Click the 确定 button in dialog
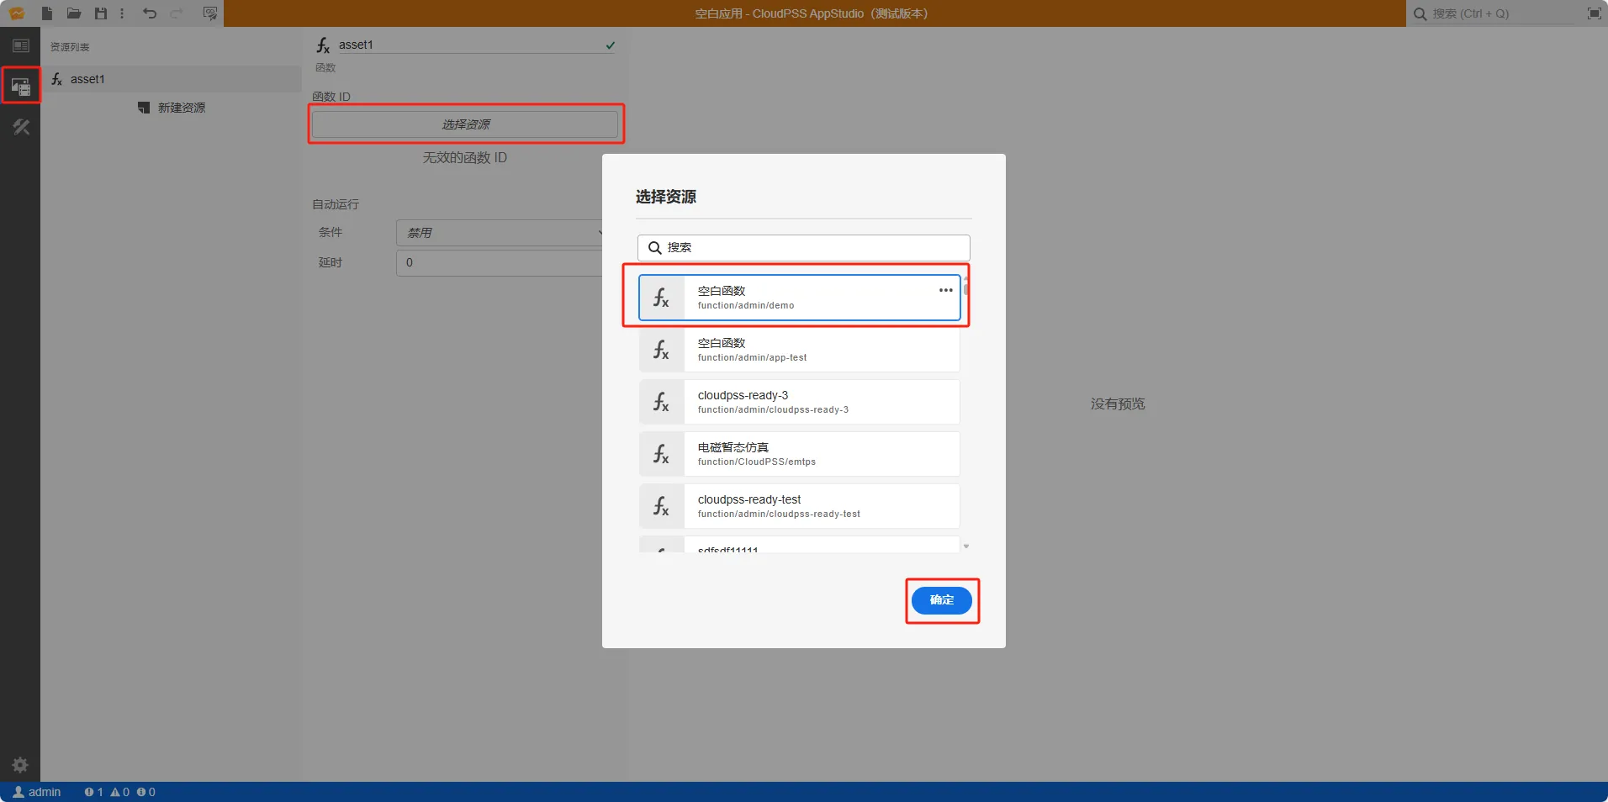Screen dimensions: 1608x802 point(941,600)
